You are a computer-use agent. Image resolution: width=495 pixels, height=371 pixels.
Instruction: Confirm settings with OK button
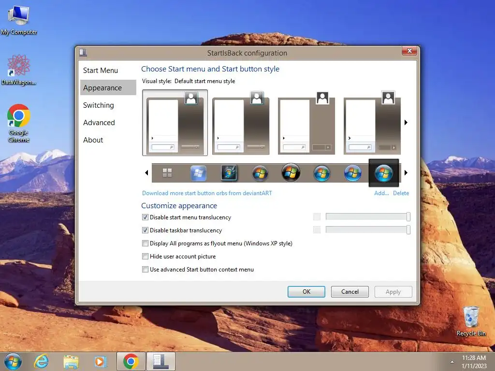pyautogui.click(x=306, y=292)
